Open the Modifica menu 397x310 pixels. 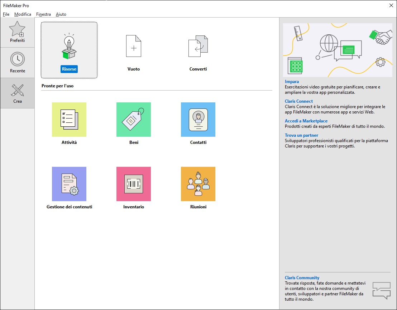[23, 14]
